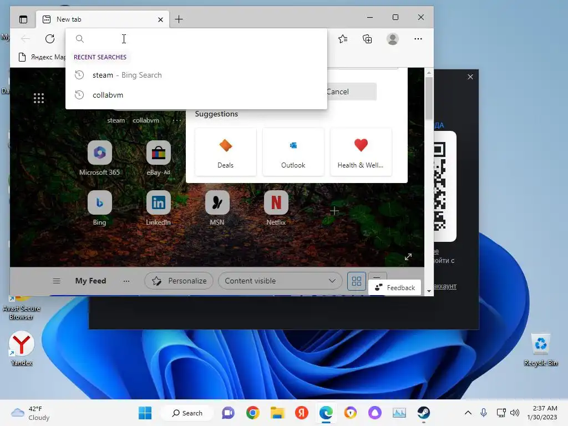
Task: Open the apps grid launcher icon
Action: [39, 98]
